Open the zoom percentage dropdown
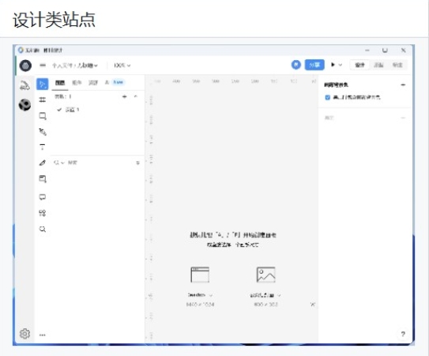Screen dimensions: 429x356 122,65
